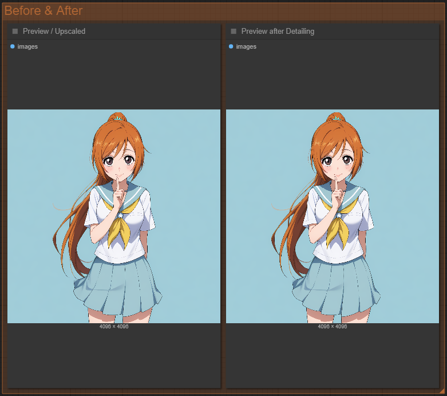This screenshot has height=396, width=447.
Task: Select the Preview / Upscaled node title
Action: [54, 31]
